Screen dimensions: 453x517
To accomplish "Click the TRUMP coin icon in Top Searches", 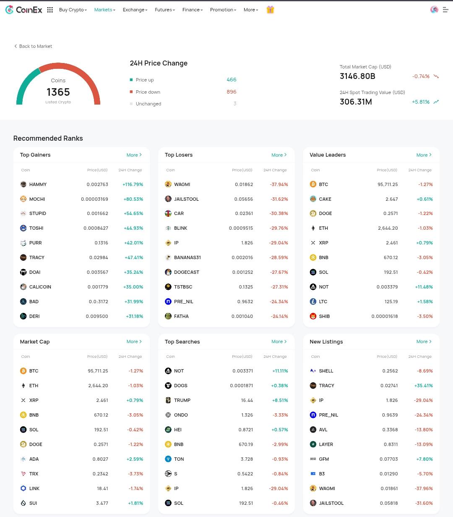I will pos(168,400).
